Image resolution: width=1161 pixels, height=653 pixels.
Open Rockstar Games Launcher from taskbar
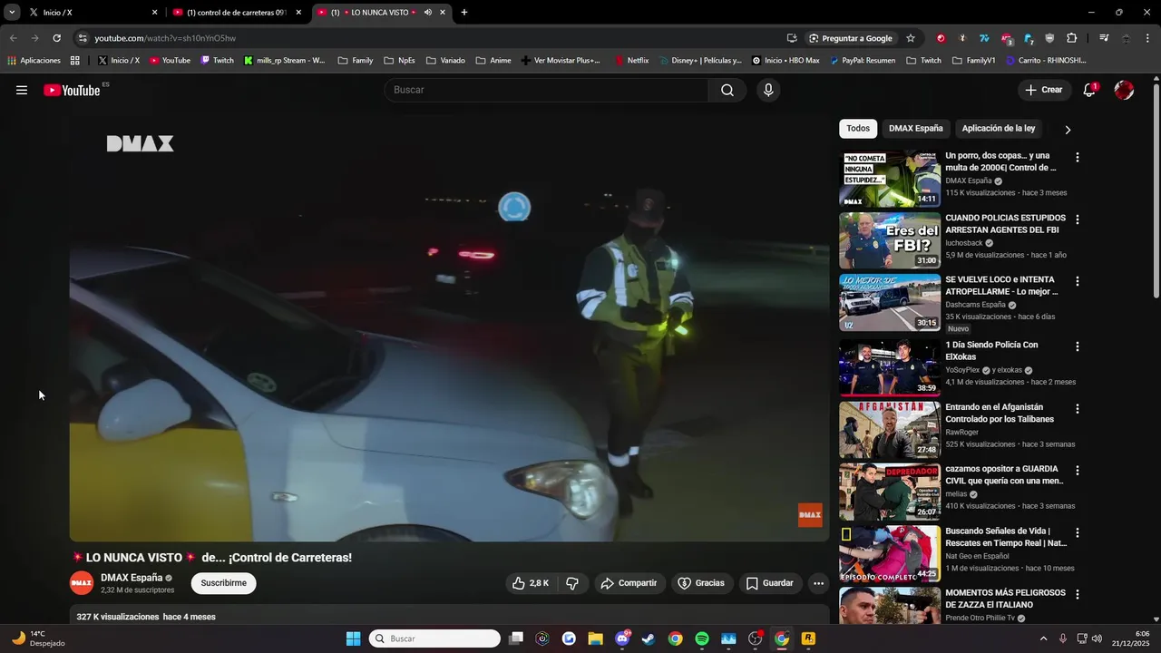point(808,638)
